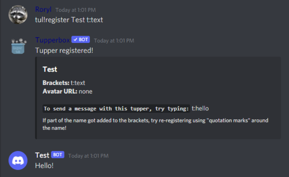Click the Test username in the last message
Image resolution: width=289 pixels, height=177 pixels.
point(42,155)
